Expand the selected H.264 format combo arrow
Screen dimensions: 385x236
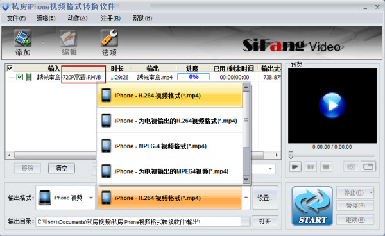(x=246, y=198)
